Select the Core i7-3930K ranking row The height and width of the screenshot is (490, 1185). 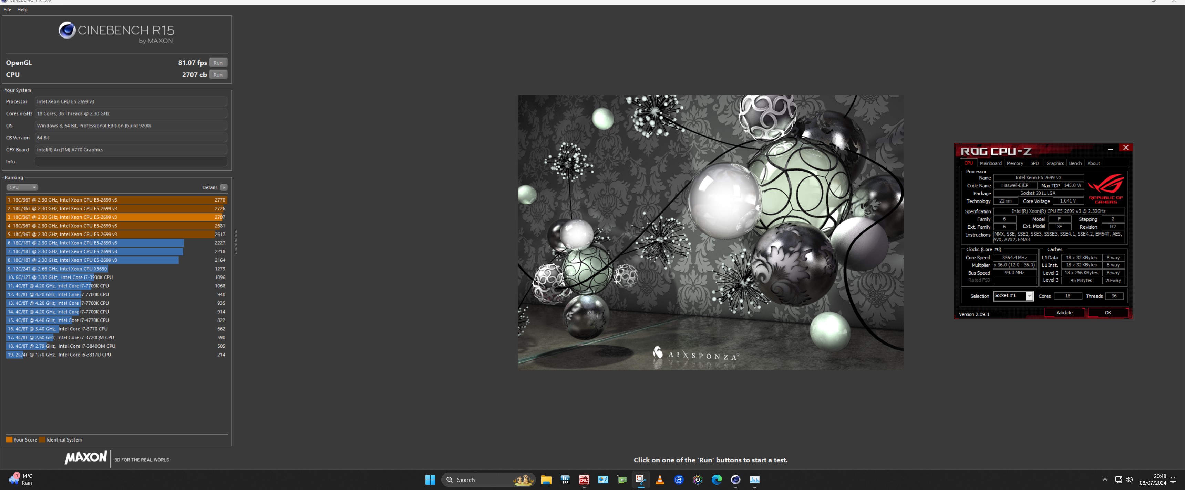117,277
